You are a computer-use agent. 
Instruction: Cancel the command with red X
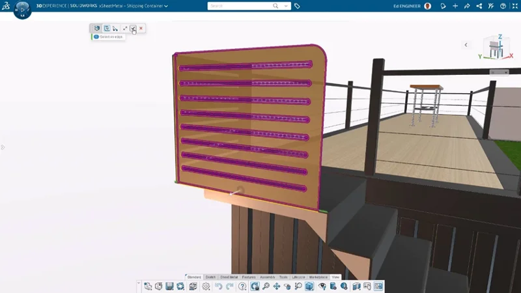tap(141, 29)
